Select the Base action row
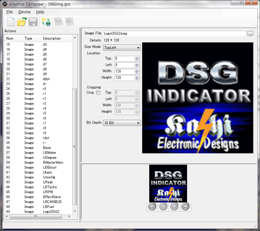This screenshot has width=260, height=231. 38,148
